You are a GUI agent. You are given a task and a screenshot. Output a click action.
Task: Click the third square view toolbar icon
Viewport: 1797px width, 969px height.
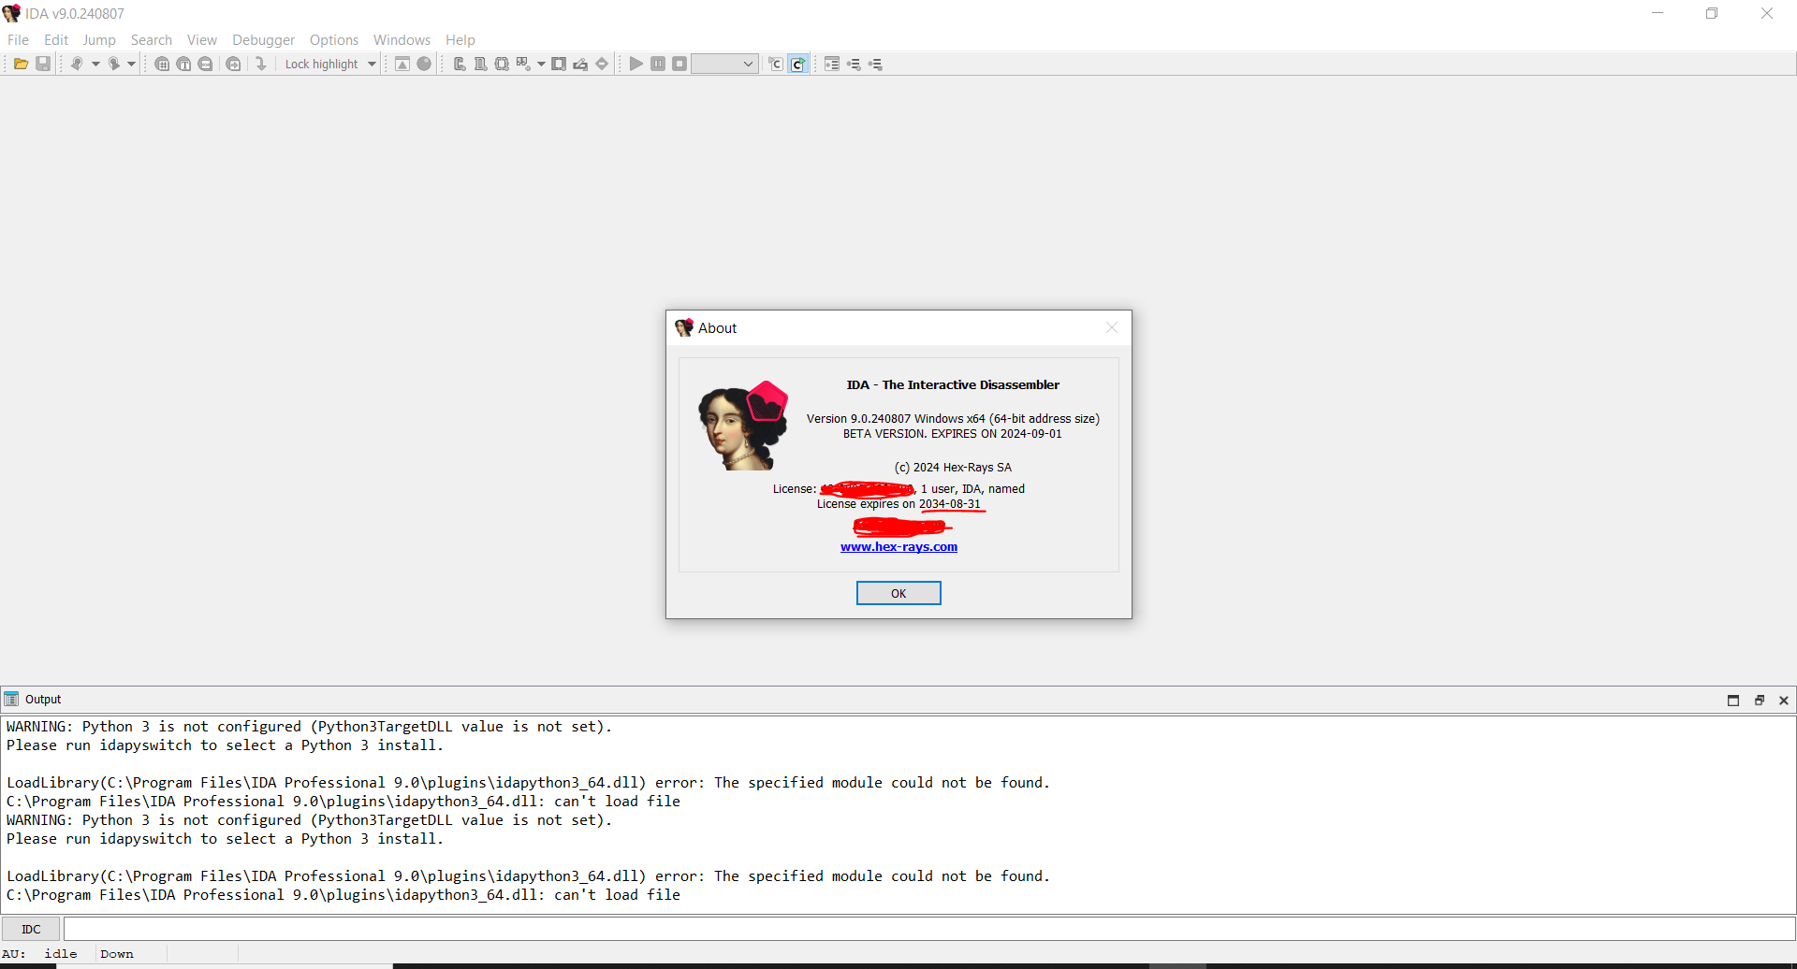502,64
